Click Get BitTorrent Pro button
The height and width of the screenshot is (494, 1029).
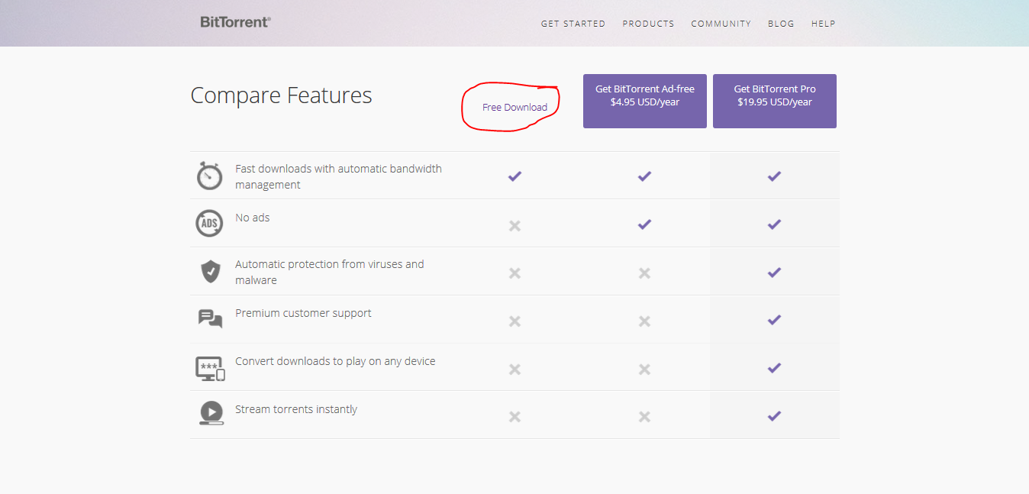click(x=775, y=101)
